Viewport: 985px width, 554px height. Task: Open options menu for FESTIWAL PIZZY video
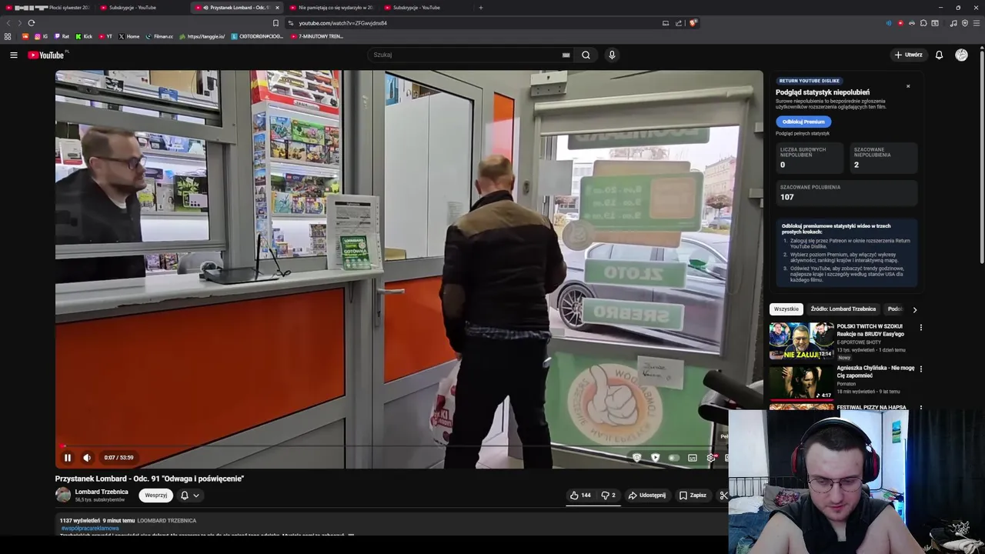(x=920, y=409)
